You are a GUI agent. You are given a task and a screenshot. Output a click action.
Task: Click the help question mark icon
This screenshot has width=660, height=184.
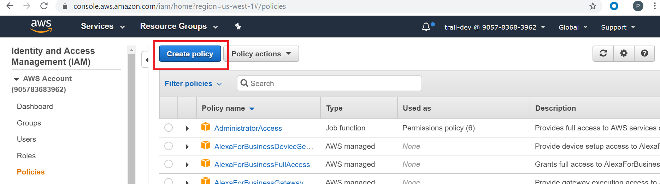click(x=644, y=54)
